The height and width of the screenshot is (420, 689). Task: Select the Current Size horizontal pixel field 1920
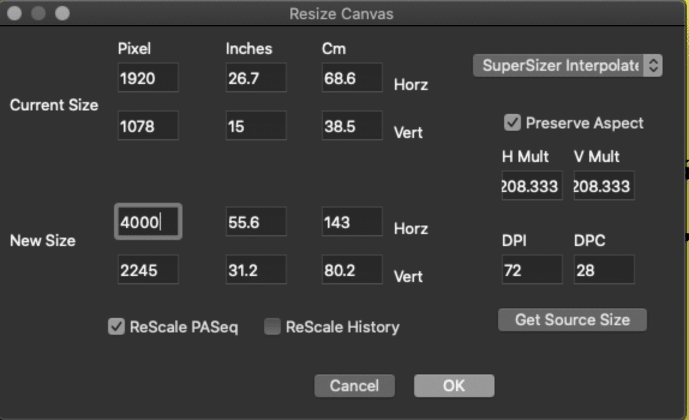coord(148,78)
